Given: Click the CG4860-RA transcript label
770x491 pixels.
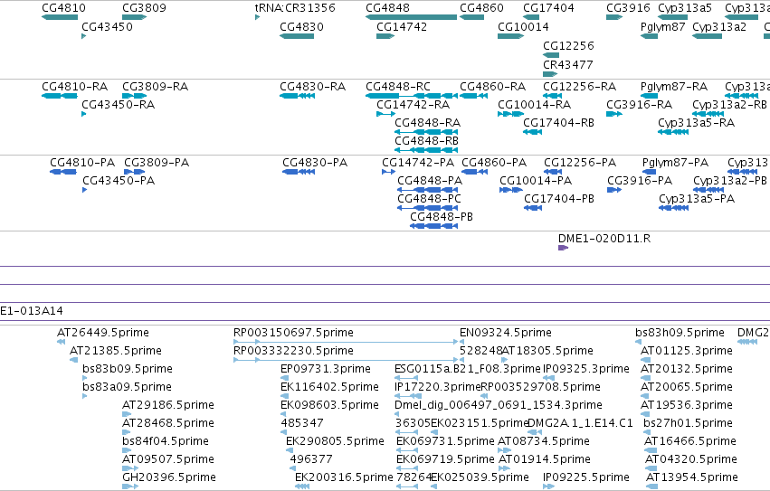Looking at the screenshot, I should [492, 87].
